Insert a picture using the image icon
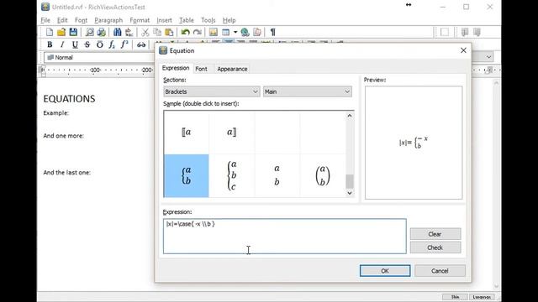 214,32
